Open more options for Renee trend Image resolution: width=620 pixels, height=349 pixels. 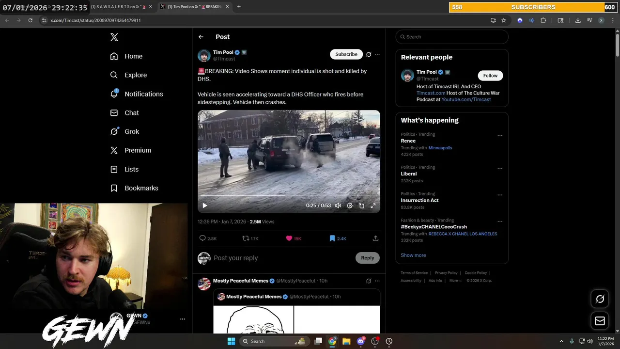point(500,135)
